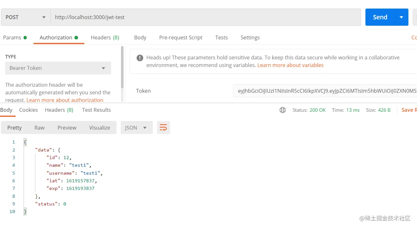Open the Send button dropdown arrow
Viewport: 417px width, 228px height.
coord(401,17)
